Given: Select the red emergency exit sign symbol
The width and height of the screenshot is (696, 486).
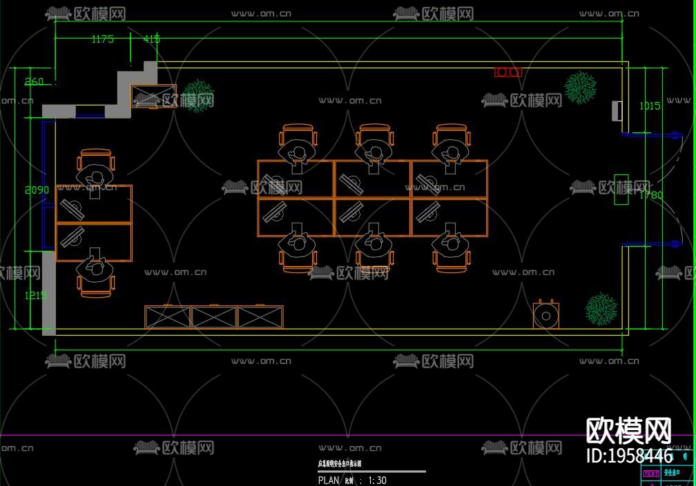Looking at the screenshot, I should [x=508, y=72].
